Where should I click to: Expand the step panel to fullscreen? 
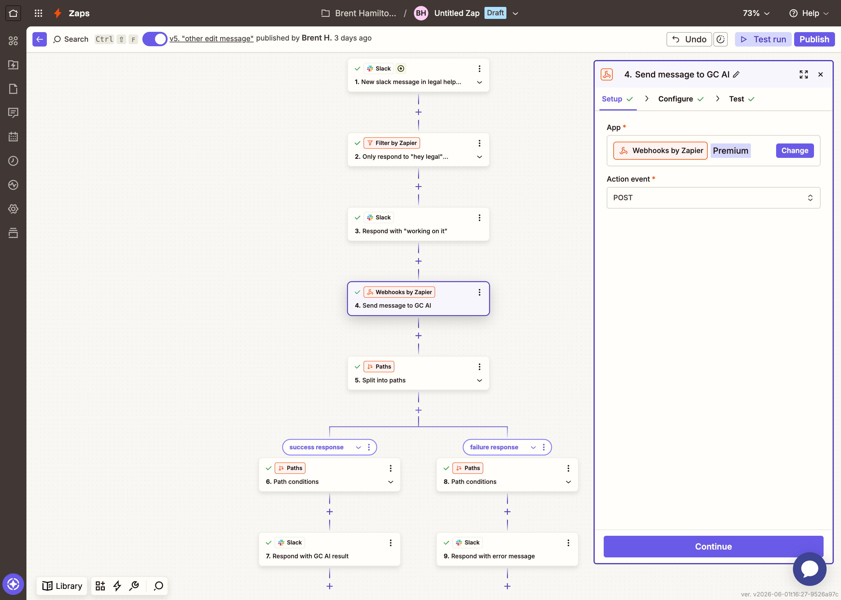804,74
